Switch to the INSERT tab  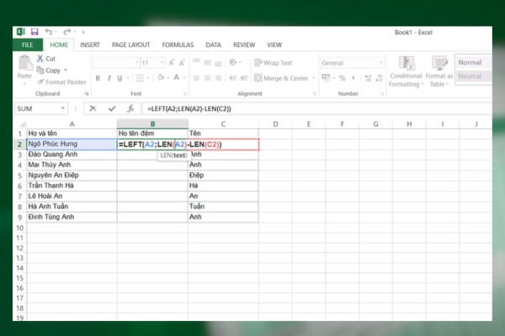pos(90,45)
